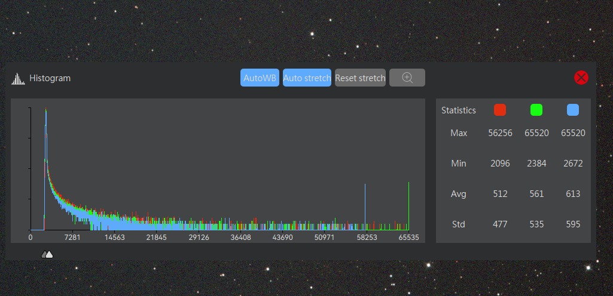The height and width of the screenshot is (296, 613).
Task: Click the axis label 0
Action: coord(31,237)
